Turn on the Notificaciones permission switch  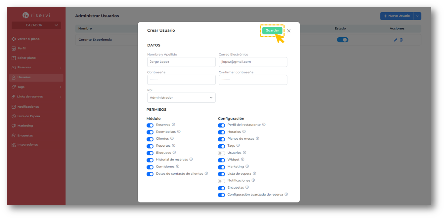221,181
